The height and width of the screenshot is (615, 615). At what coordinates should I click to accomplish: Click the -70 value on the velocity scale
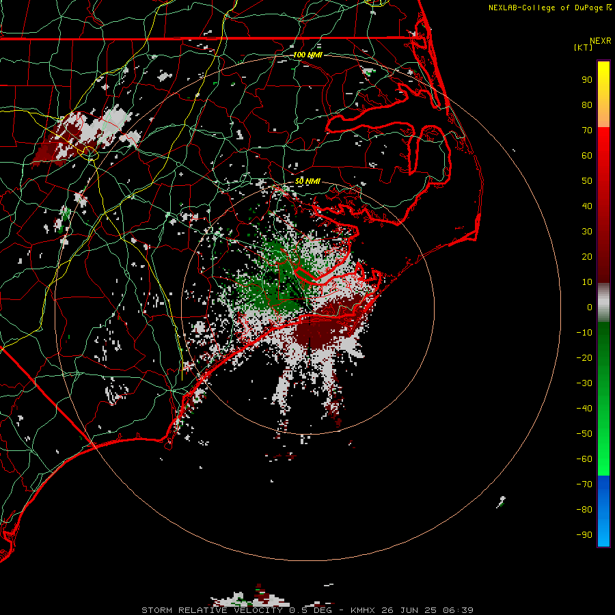tap(584, 484)
